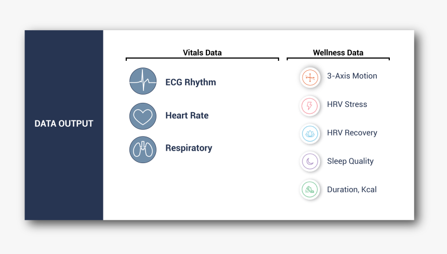Click the dark blue sidebar panel
Viewport: 447px width, 254px height.
(x=64, y=125)
